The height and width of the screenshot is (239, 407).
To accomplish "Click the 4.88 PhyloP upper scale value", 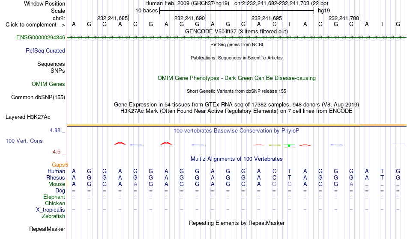I will (55, 130).
